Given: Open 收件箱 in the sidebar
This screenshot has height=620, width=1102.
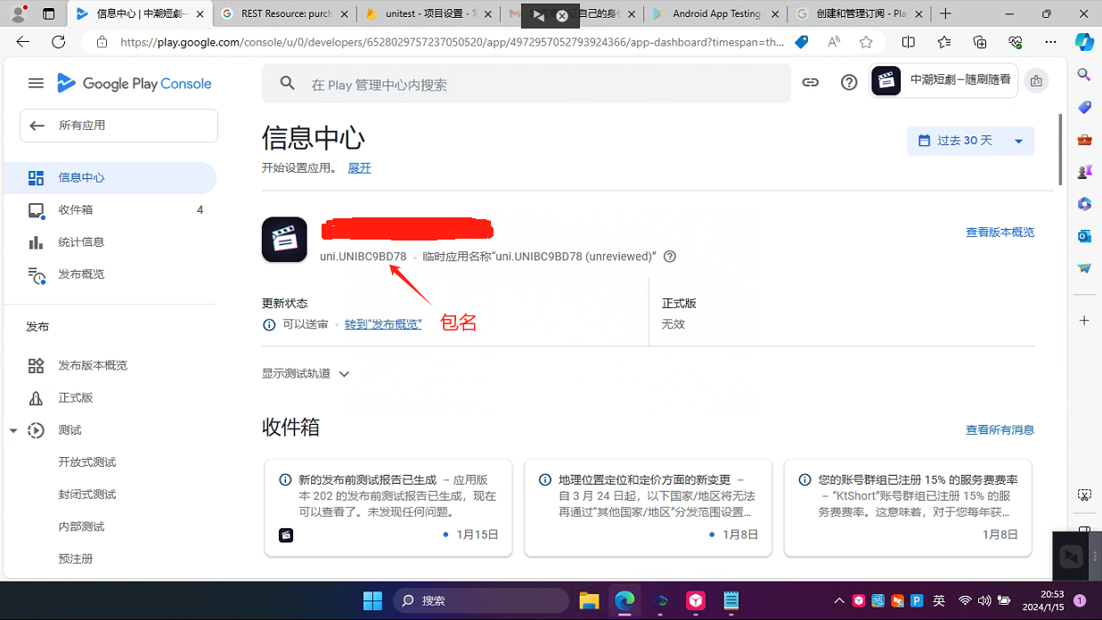Looking at the screenshot, I should tap(110, 210).
